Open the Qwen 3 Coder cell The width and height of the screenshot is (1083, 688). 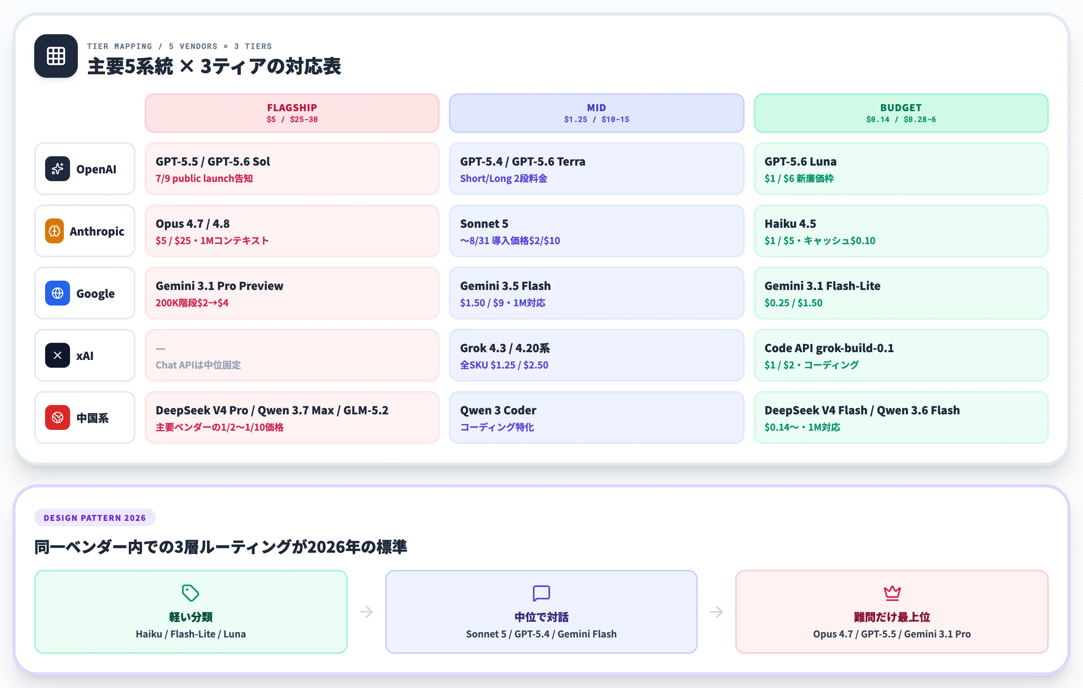(x=596, y=417)
